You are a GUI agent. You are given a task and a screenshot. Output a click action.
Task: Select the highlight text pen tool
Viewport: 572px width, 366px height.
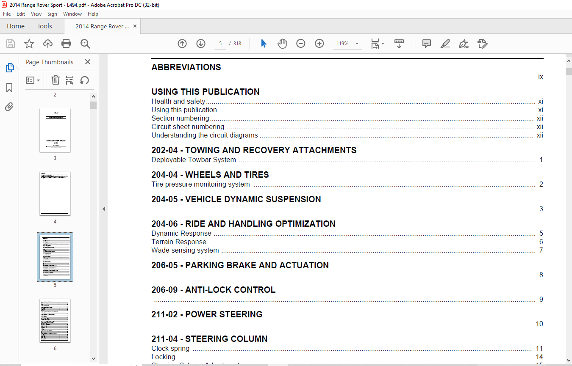point(445,44)
